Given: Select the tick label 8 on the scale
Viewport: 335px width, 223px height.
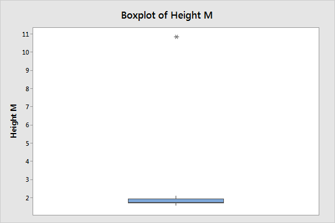Looking at the screenshot, I should click(x=27, y=88).
